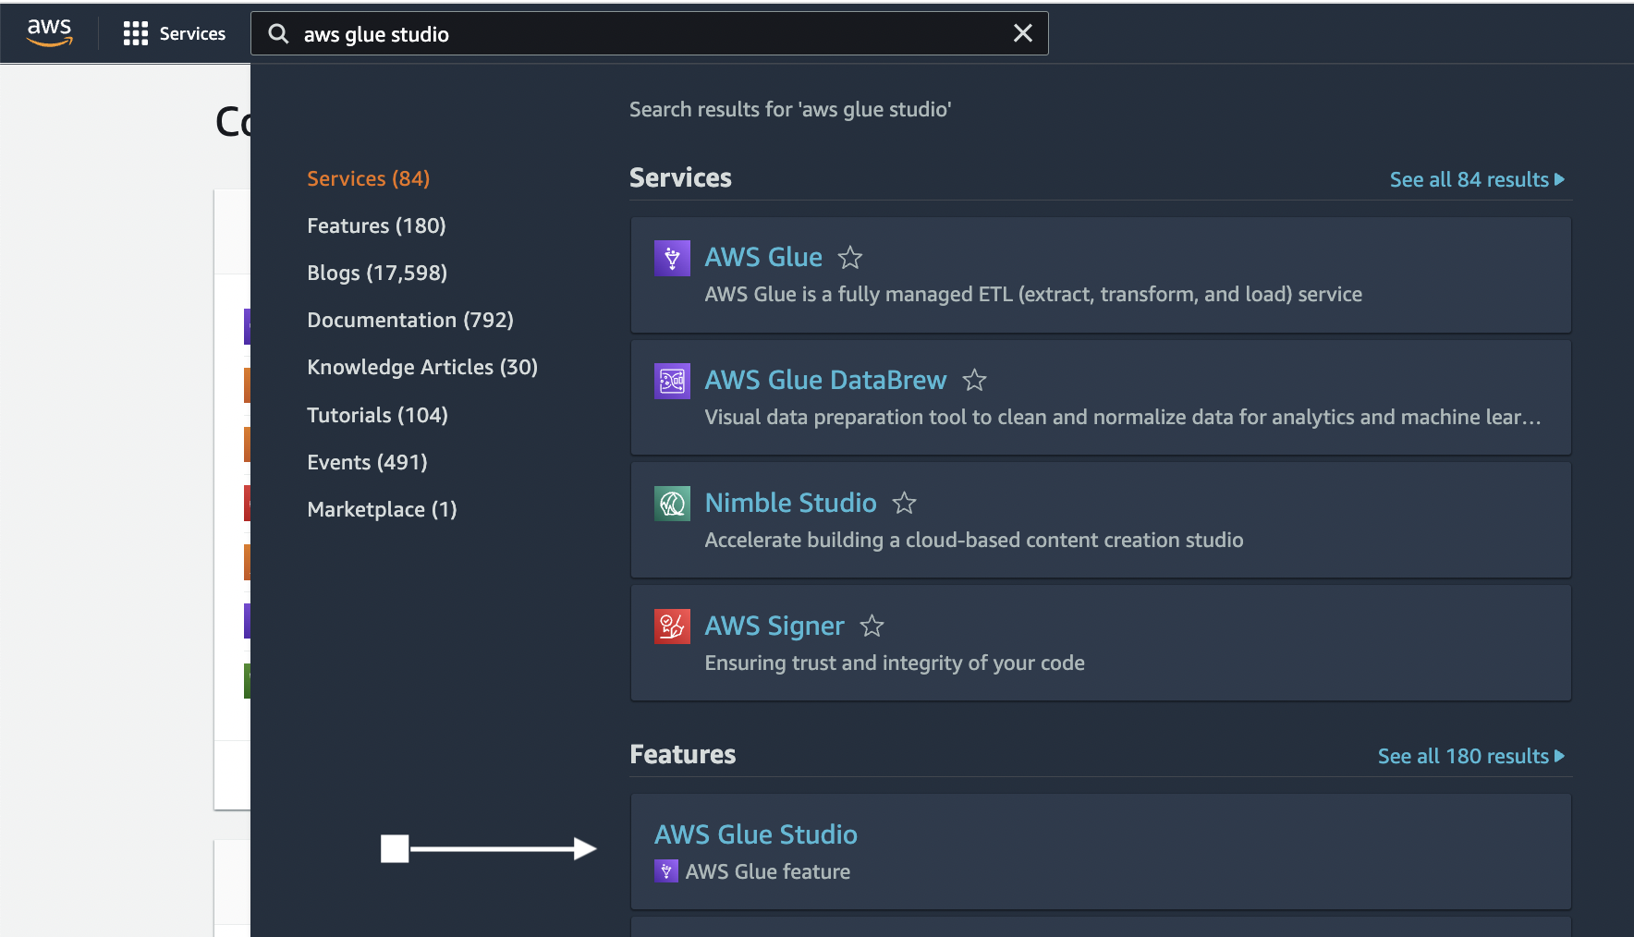Screen dimensions: 1634x937
Task: Open the AWS Signer link
Action: 774,627
